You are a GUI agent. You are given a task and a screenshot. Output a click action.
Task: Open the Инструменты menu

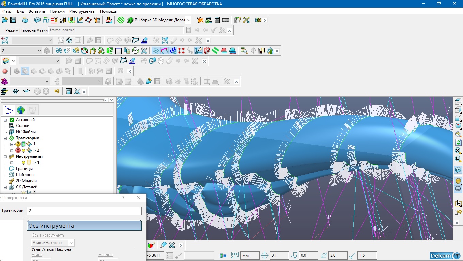click(82, 11)
